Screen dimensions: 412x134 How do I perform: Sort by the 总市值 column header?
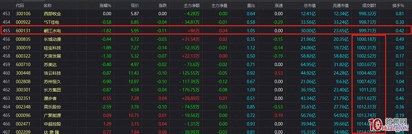(x=310, y=5)
